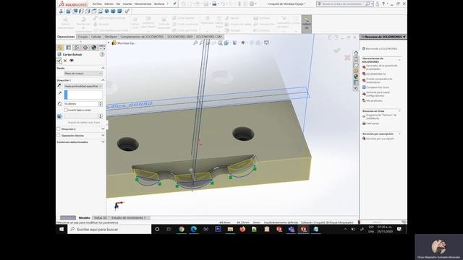Enable Invertir lado a cortar checkbox
Viewport: 463px width, 260px height.
(66, 110)
